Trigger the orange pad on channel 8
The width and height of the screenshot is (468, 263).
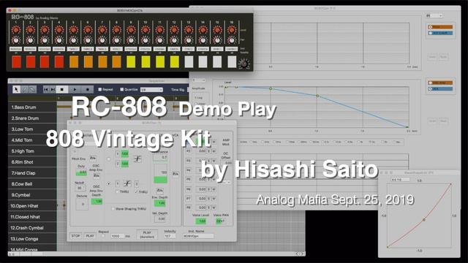point(117,62)
